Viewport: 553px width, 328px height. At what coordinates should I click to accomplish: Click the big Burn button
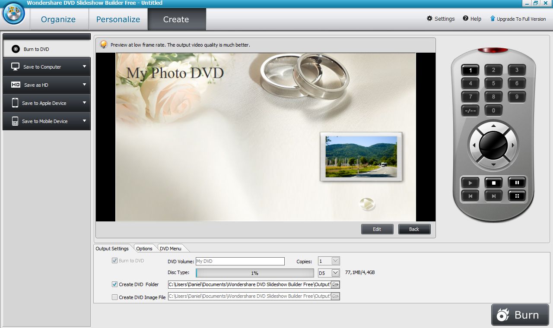[x=520, y=315]
